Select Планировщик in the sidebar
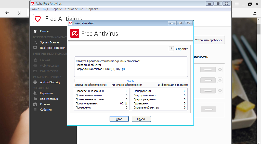The image size is (261, 144). point(49,99)
